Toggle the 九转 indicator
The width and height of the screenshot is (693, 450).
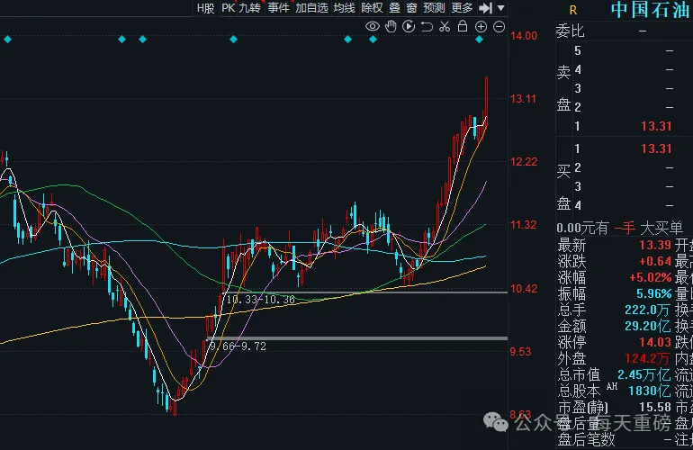click(249, 8)
